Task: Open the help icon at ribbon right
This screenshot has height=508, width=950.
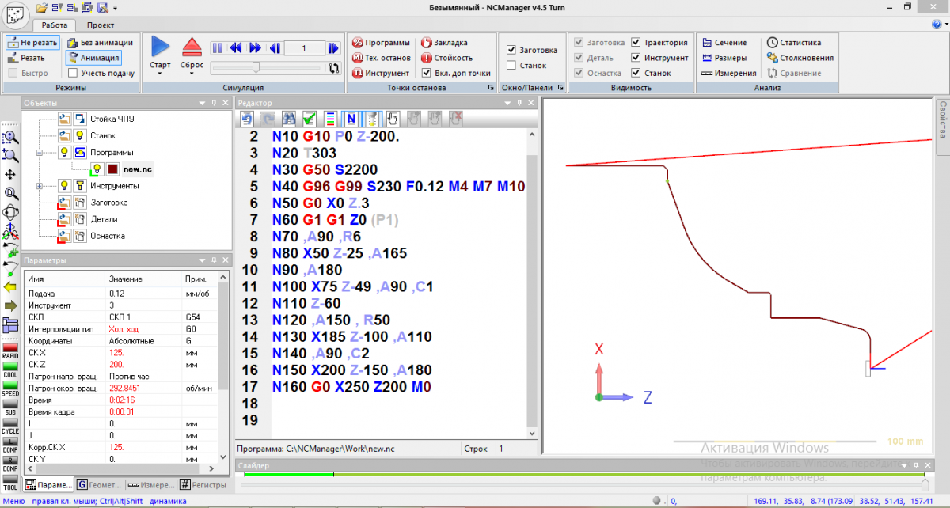Action: (936, 25)
